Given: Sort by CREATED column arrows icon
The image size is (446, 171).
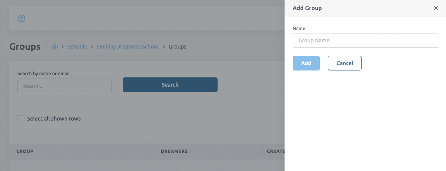Looking at the screenshot, I should [x=263, y=151].
